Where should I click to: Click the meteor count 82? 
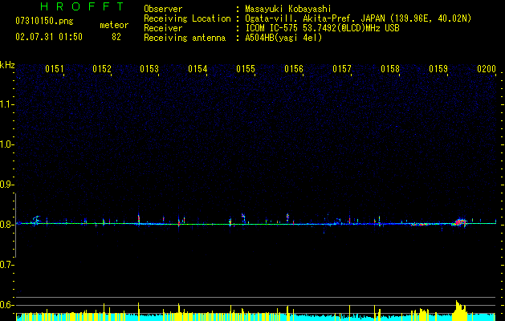click(x=116, y=37)
